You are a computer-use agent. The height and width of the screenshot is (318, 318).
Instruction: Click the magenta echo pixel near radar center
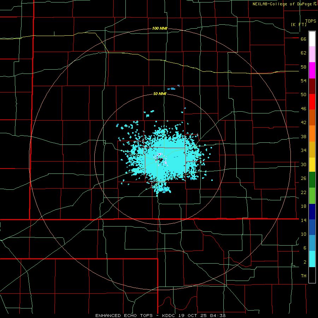[x=157, y=158]
